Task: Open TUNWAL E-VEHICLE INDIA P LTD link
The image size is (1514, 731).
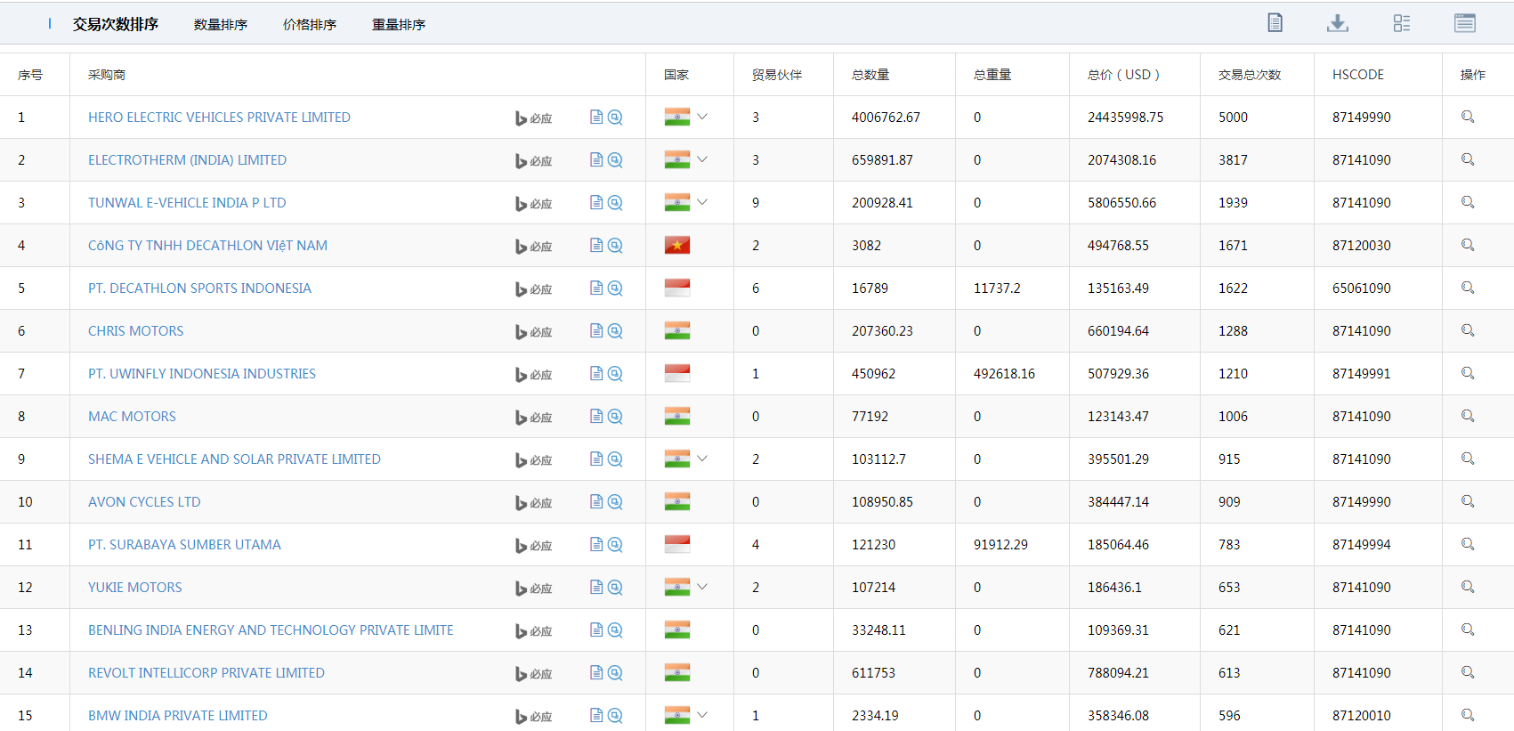Action: coord(187,203)
